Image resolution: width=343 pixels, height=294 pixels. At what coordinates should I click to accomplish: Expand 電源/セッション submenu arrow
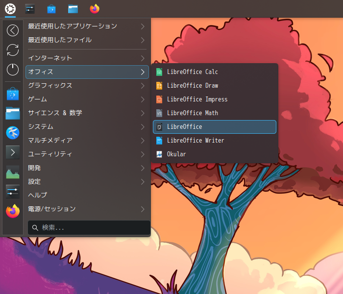[143, 209]
